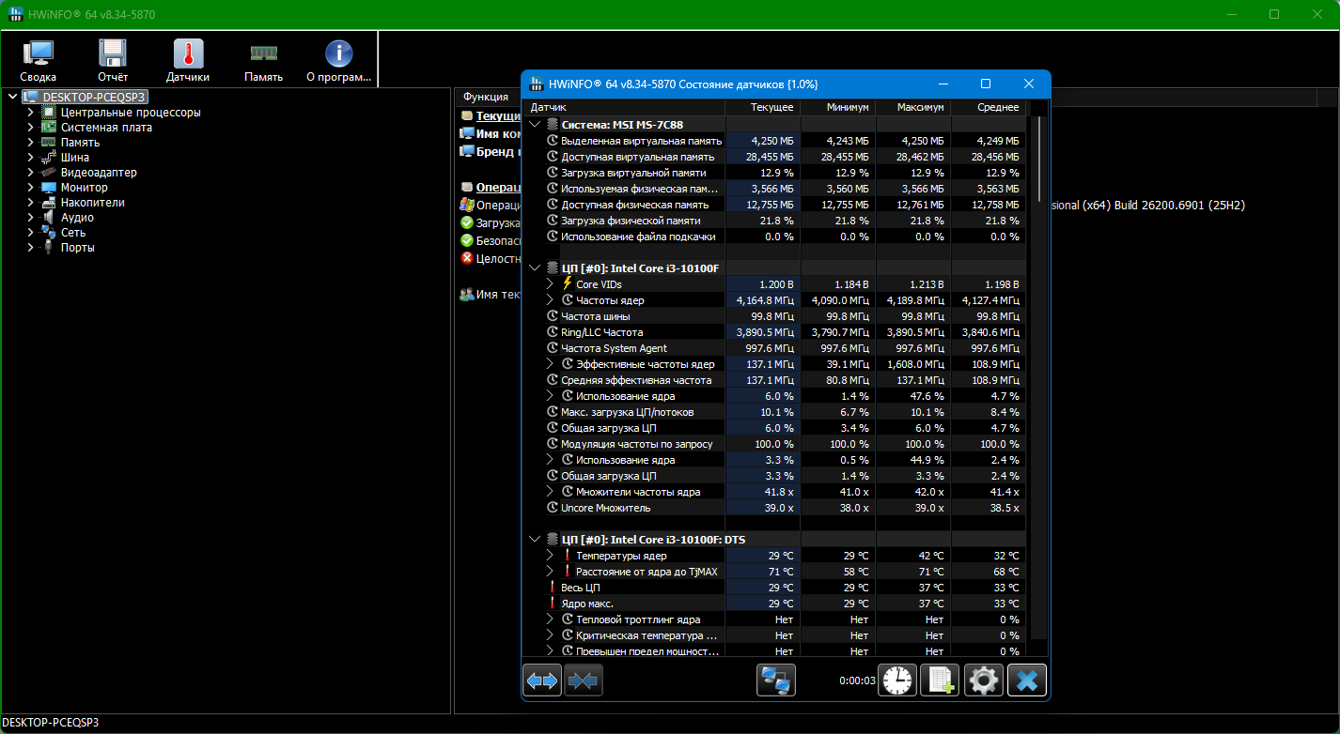Image resolution: width=1340 pixels, height=734 pixels.
Task: Expand the Видеоадаптер tree node
Action: tap(31, 173)
